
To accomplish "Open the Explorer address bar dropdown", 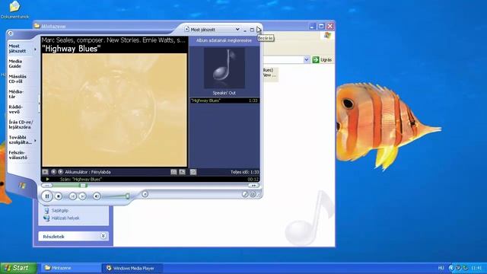I will tap(307, 59).
